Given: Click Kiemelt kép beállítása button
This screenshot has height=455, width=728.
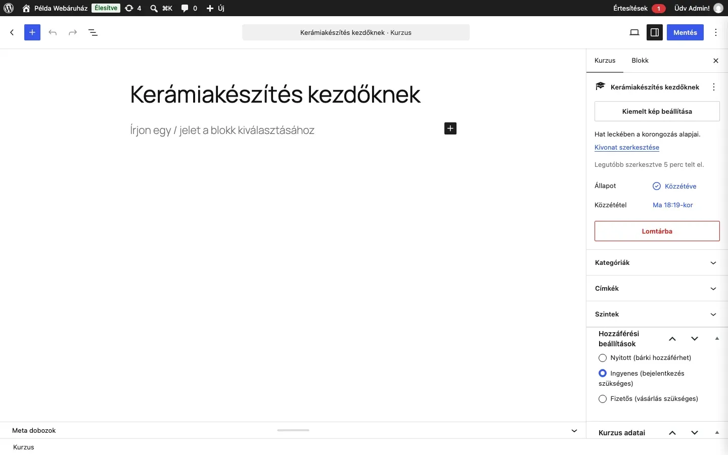Looking at the screenshot, I should pos(657,111).
